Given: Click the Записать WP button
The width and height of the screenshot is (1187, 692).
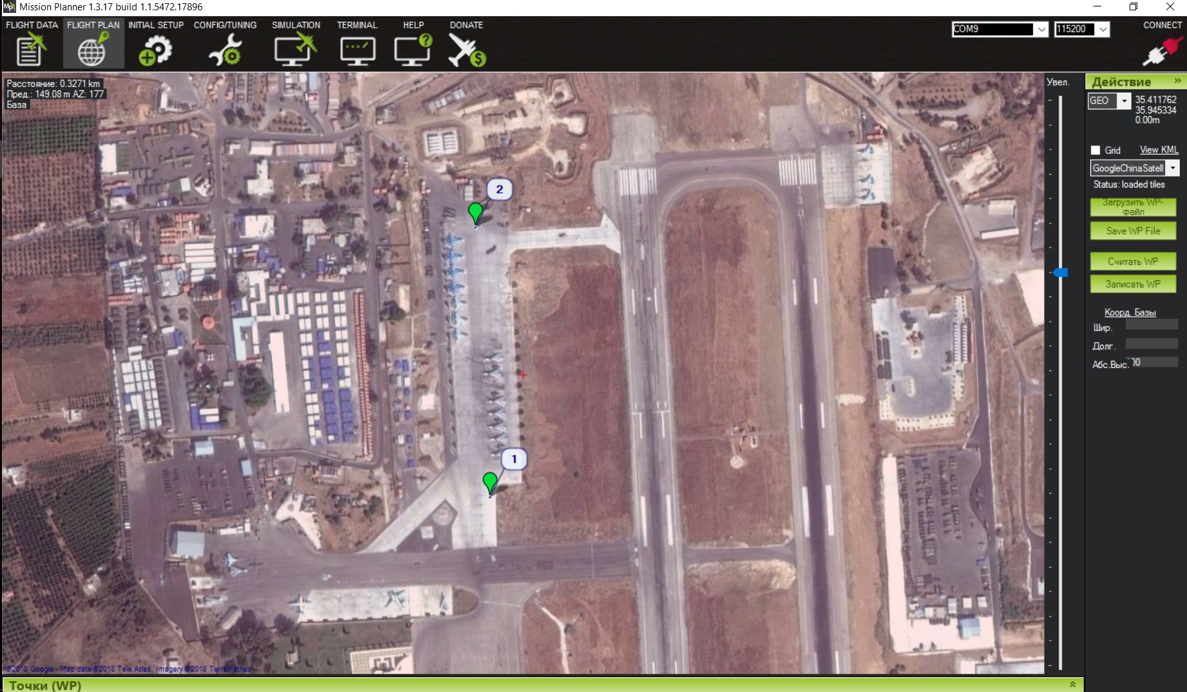Looking at the screenshot, I should [x=1133, y=284].
